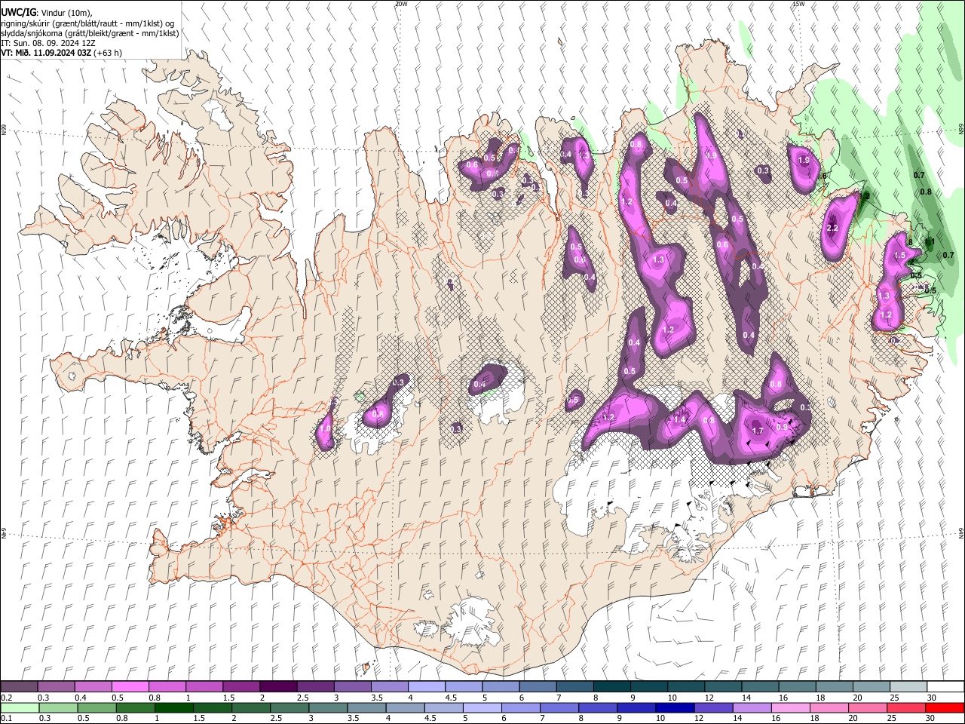Click the 15W longitude label at the top

798,4
